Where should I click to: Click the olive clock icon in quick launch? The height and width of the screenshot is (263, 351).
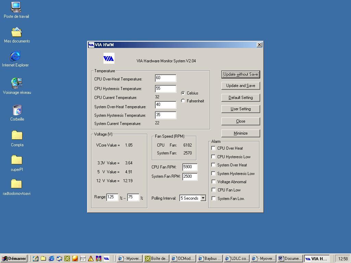(67, 259)
